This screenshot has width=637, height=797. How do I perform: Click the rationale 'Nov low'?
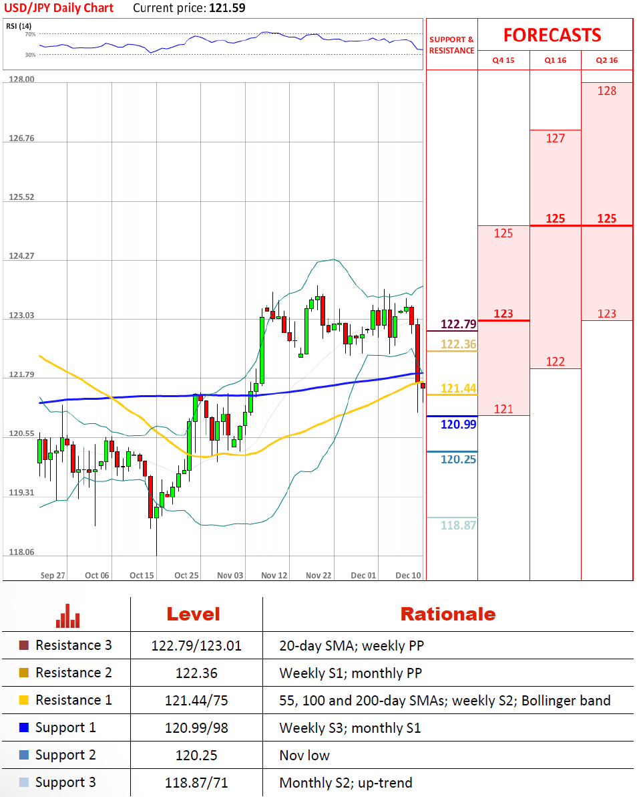[x=304, y=756]
